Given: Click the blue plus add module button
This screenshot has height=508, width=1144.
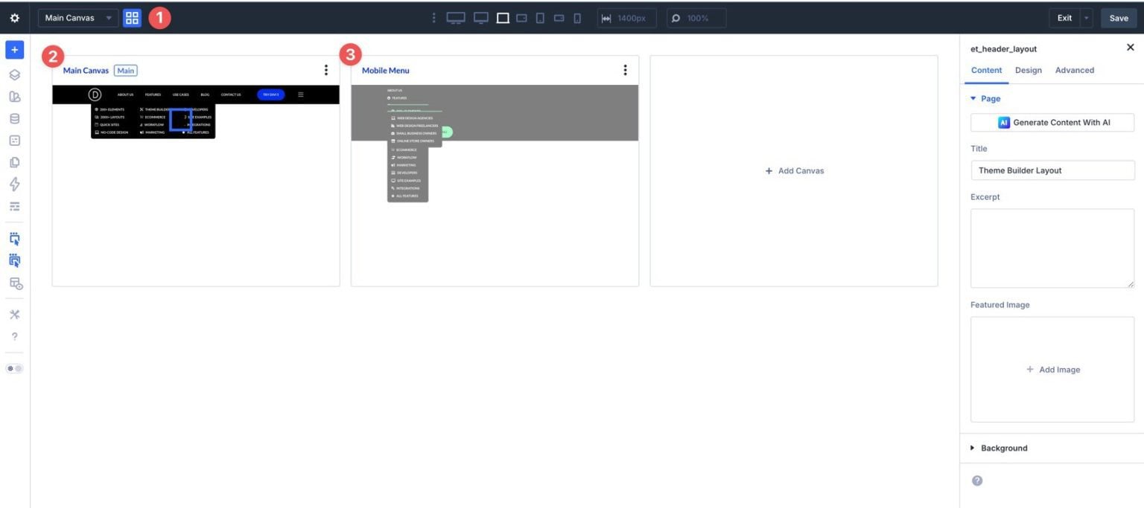Looking at the screenshot, I should (x=15, y=50).
